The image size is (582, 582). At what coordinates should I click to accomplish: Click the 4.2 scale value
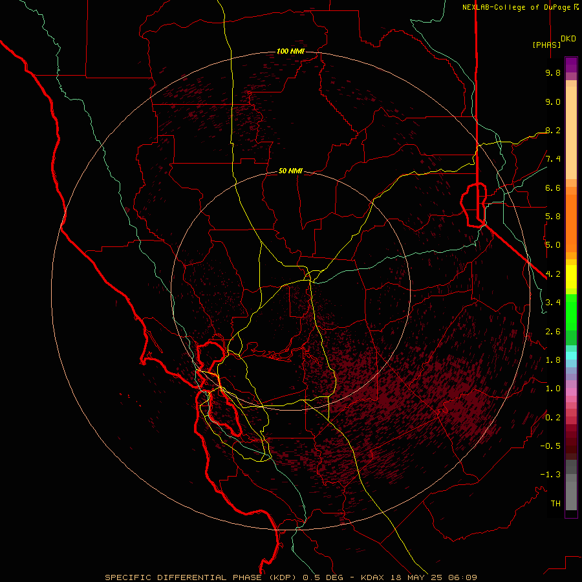click(x=553, y=274)
